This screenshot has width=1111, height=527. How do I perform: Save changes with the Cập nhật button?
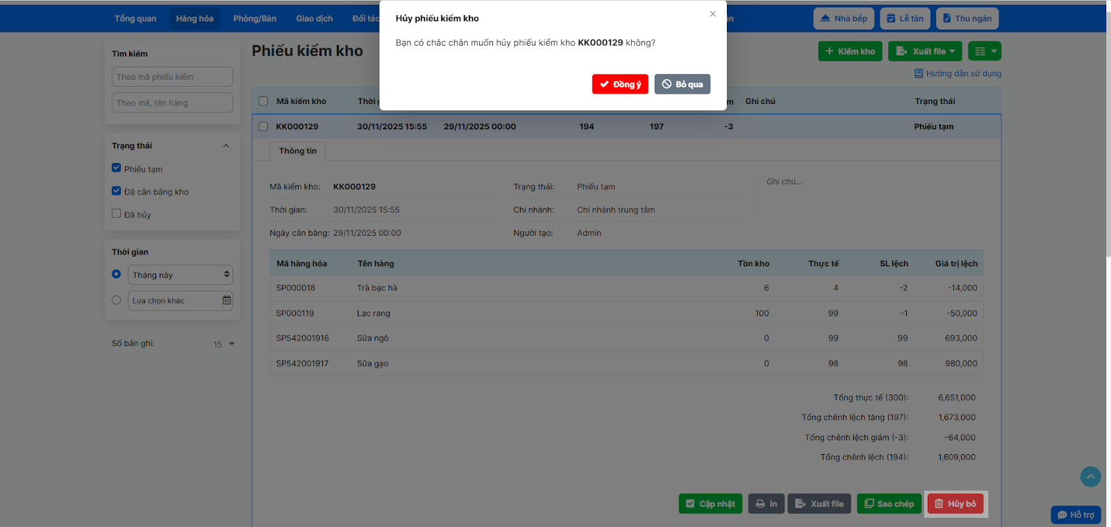tap(710, 504)
